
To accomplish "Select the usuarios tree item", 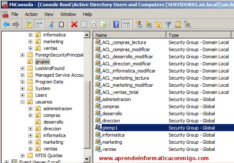I will pos(44,102).
